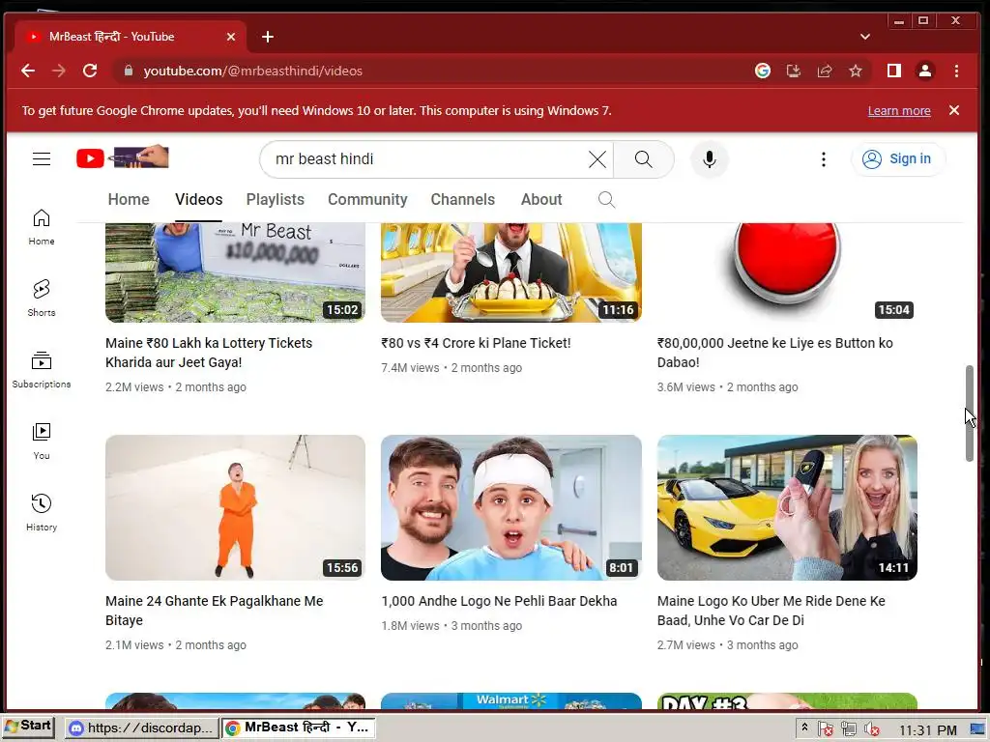Toggle the Chrome side panel icon
The image size is (990, 742).
(894, 71)
